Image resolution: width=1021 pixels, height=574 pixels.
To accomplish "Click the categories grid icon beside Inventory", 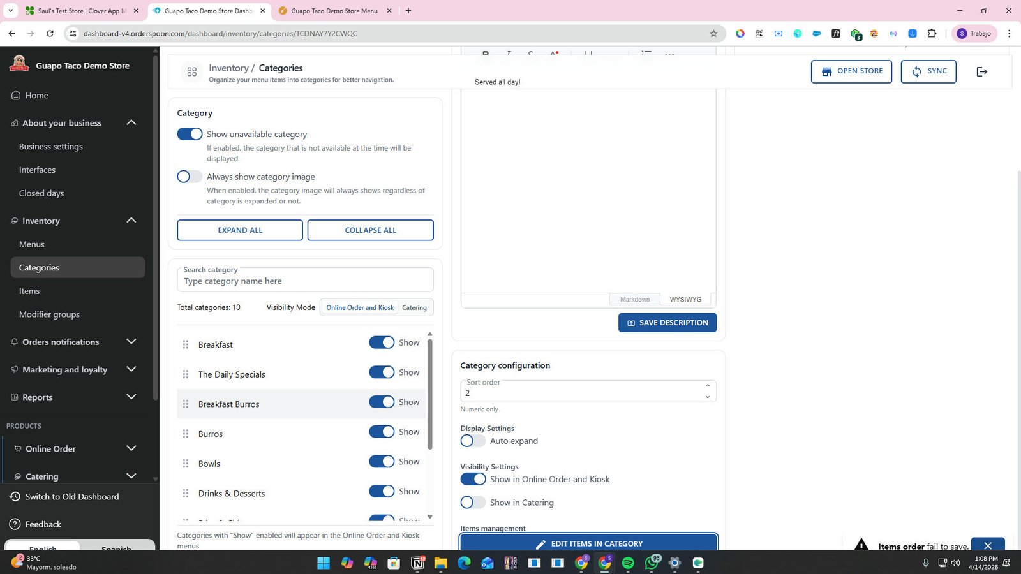I will coord(191,73).
